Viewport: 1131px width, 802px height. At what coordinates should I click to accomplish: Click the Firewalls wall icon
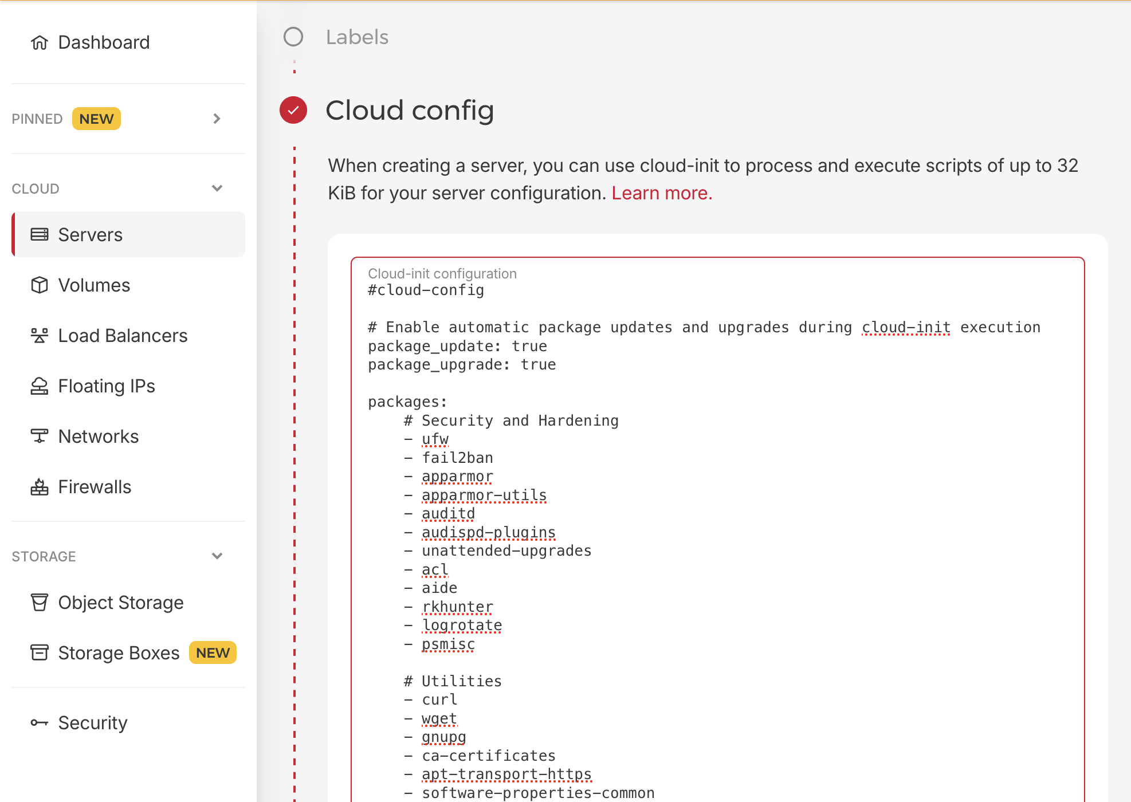click(x=40, y=486)
